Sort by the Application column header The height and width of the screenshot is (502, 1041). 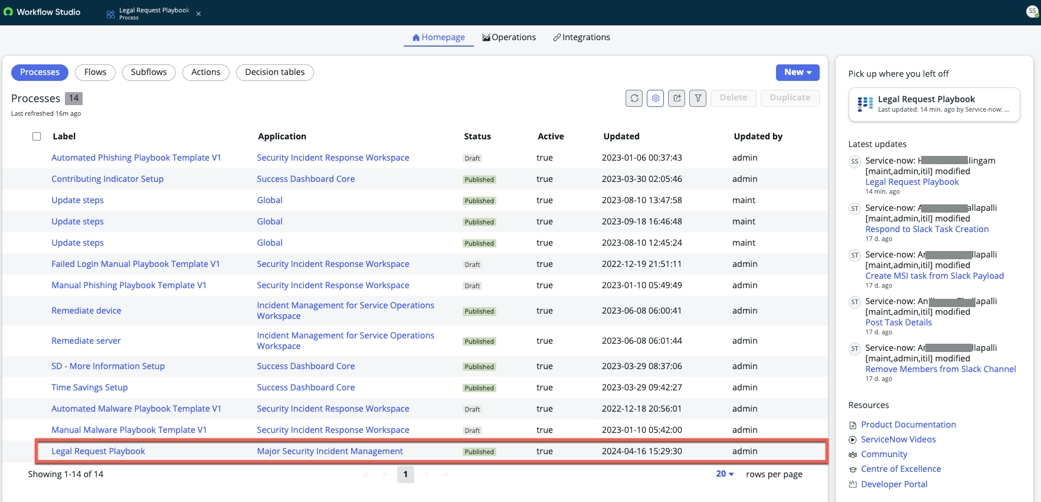click(282, 136)
